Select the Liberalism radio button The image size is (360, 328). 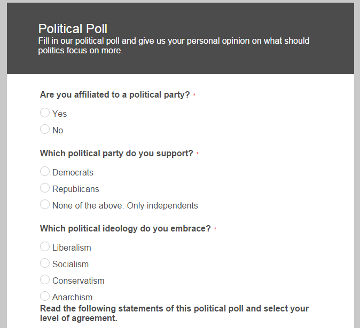[45, 247]
